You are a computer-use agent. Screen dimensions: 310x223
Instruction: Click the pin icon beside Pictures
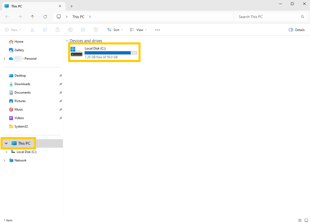pyautogui.click(x=61, y=101)
